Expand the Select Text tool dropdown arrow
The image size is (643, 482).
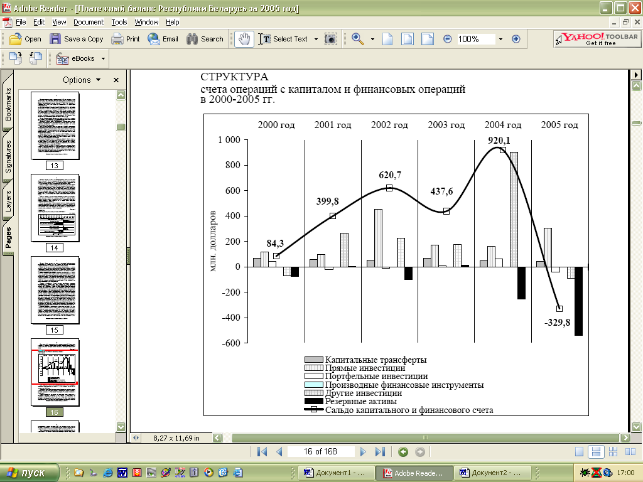pyautogui.click(x=316, y=40)
